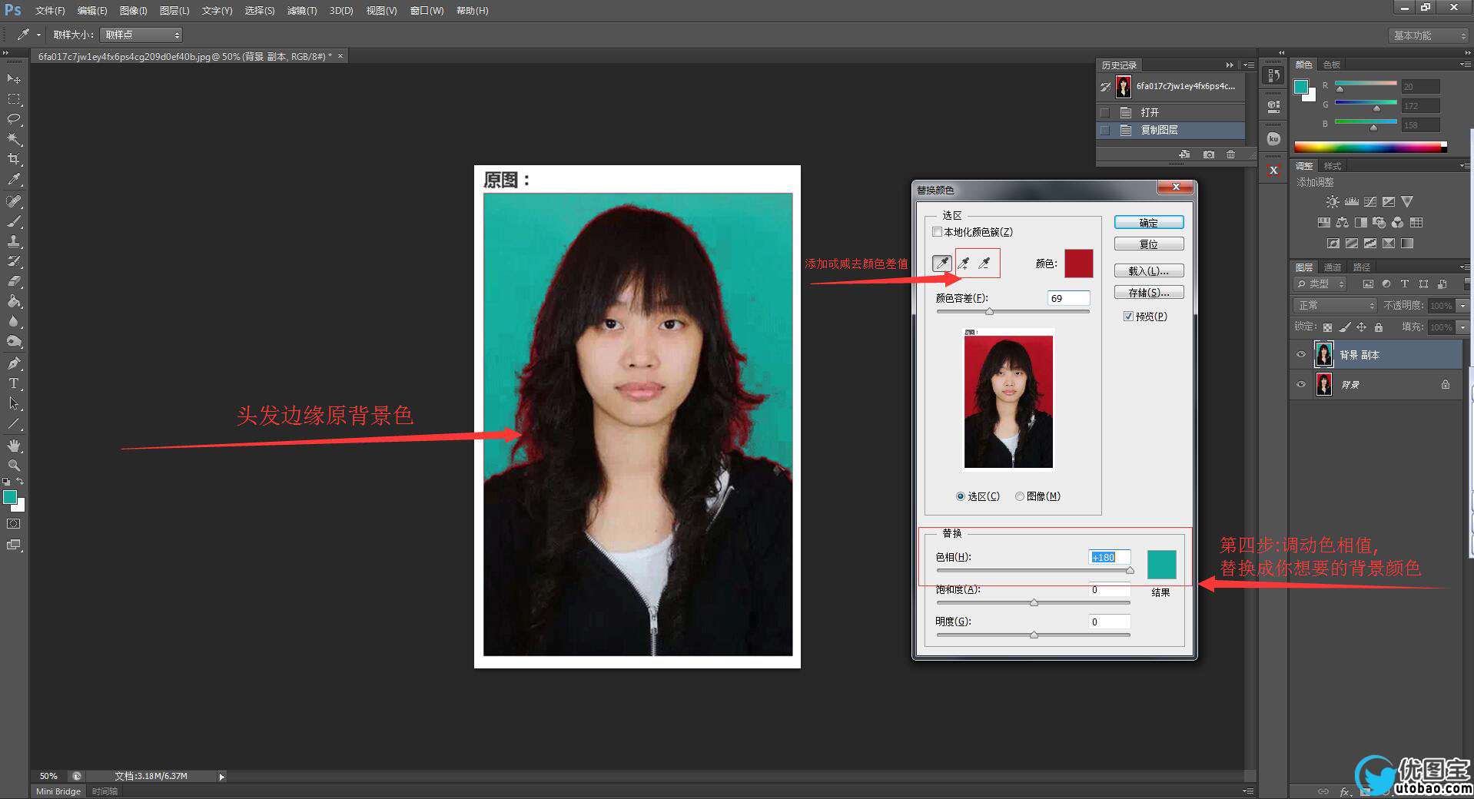Select the Crop tool

[x=14, y=159]
